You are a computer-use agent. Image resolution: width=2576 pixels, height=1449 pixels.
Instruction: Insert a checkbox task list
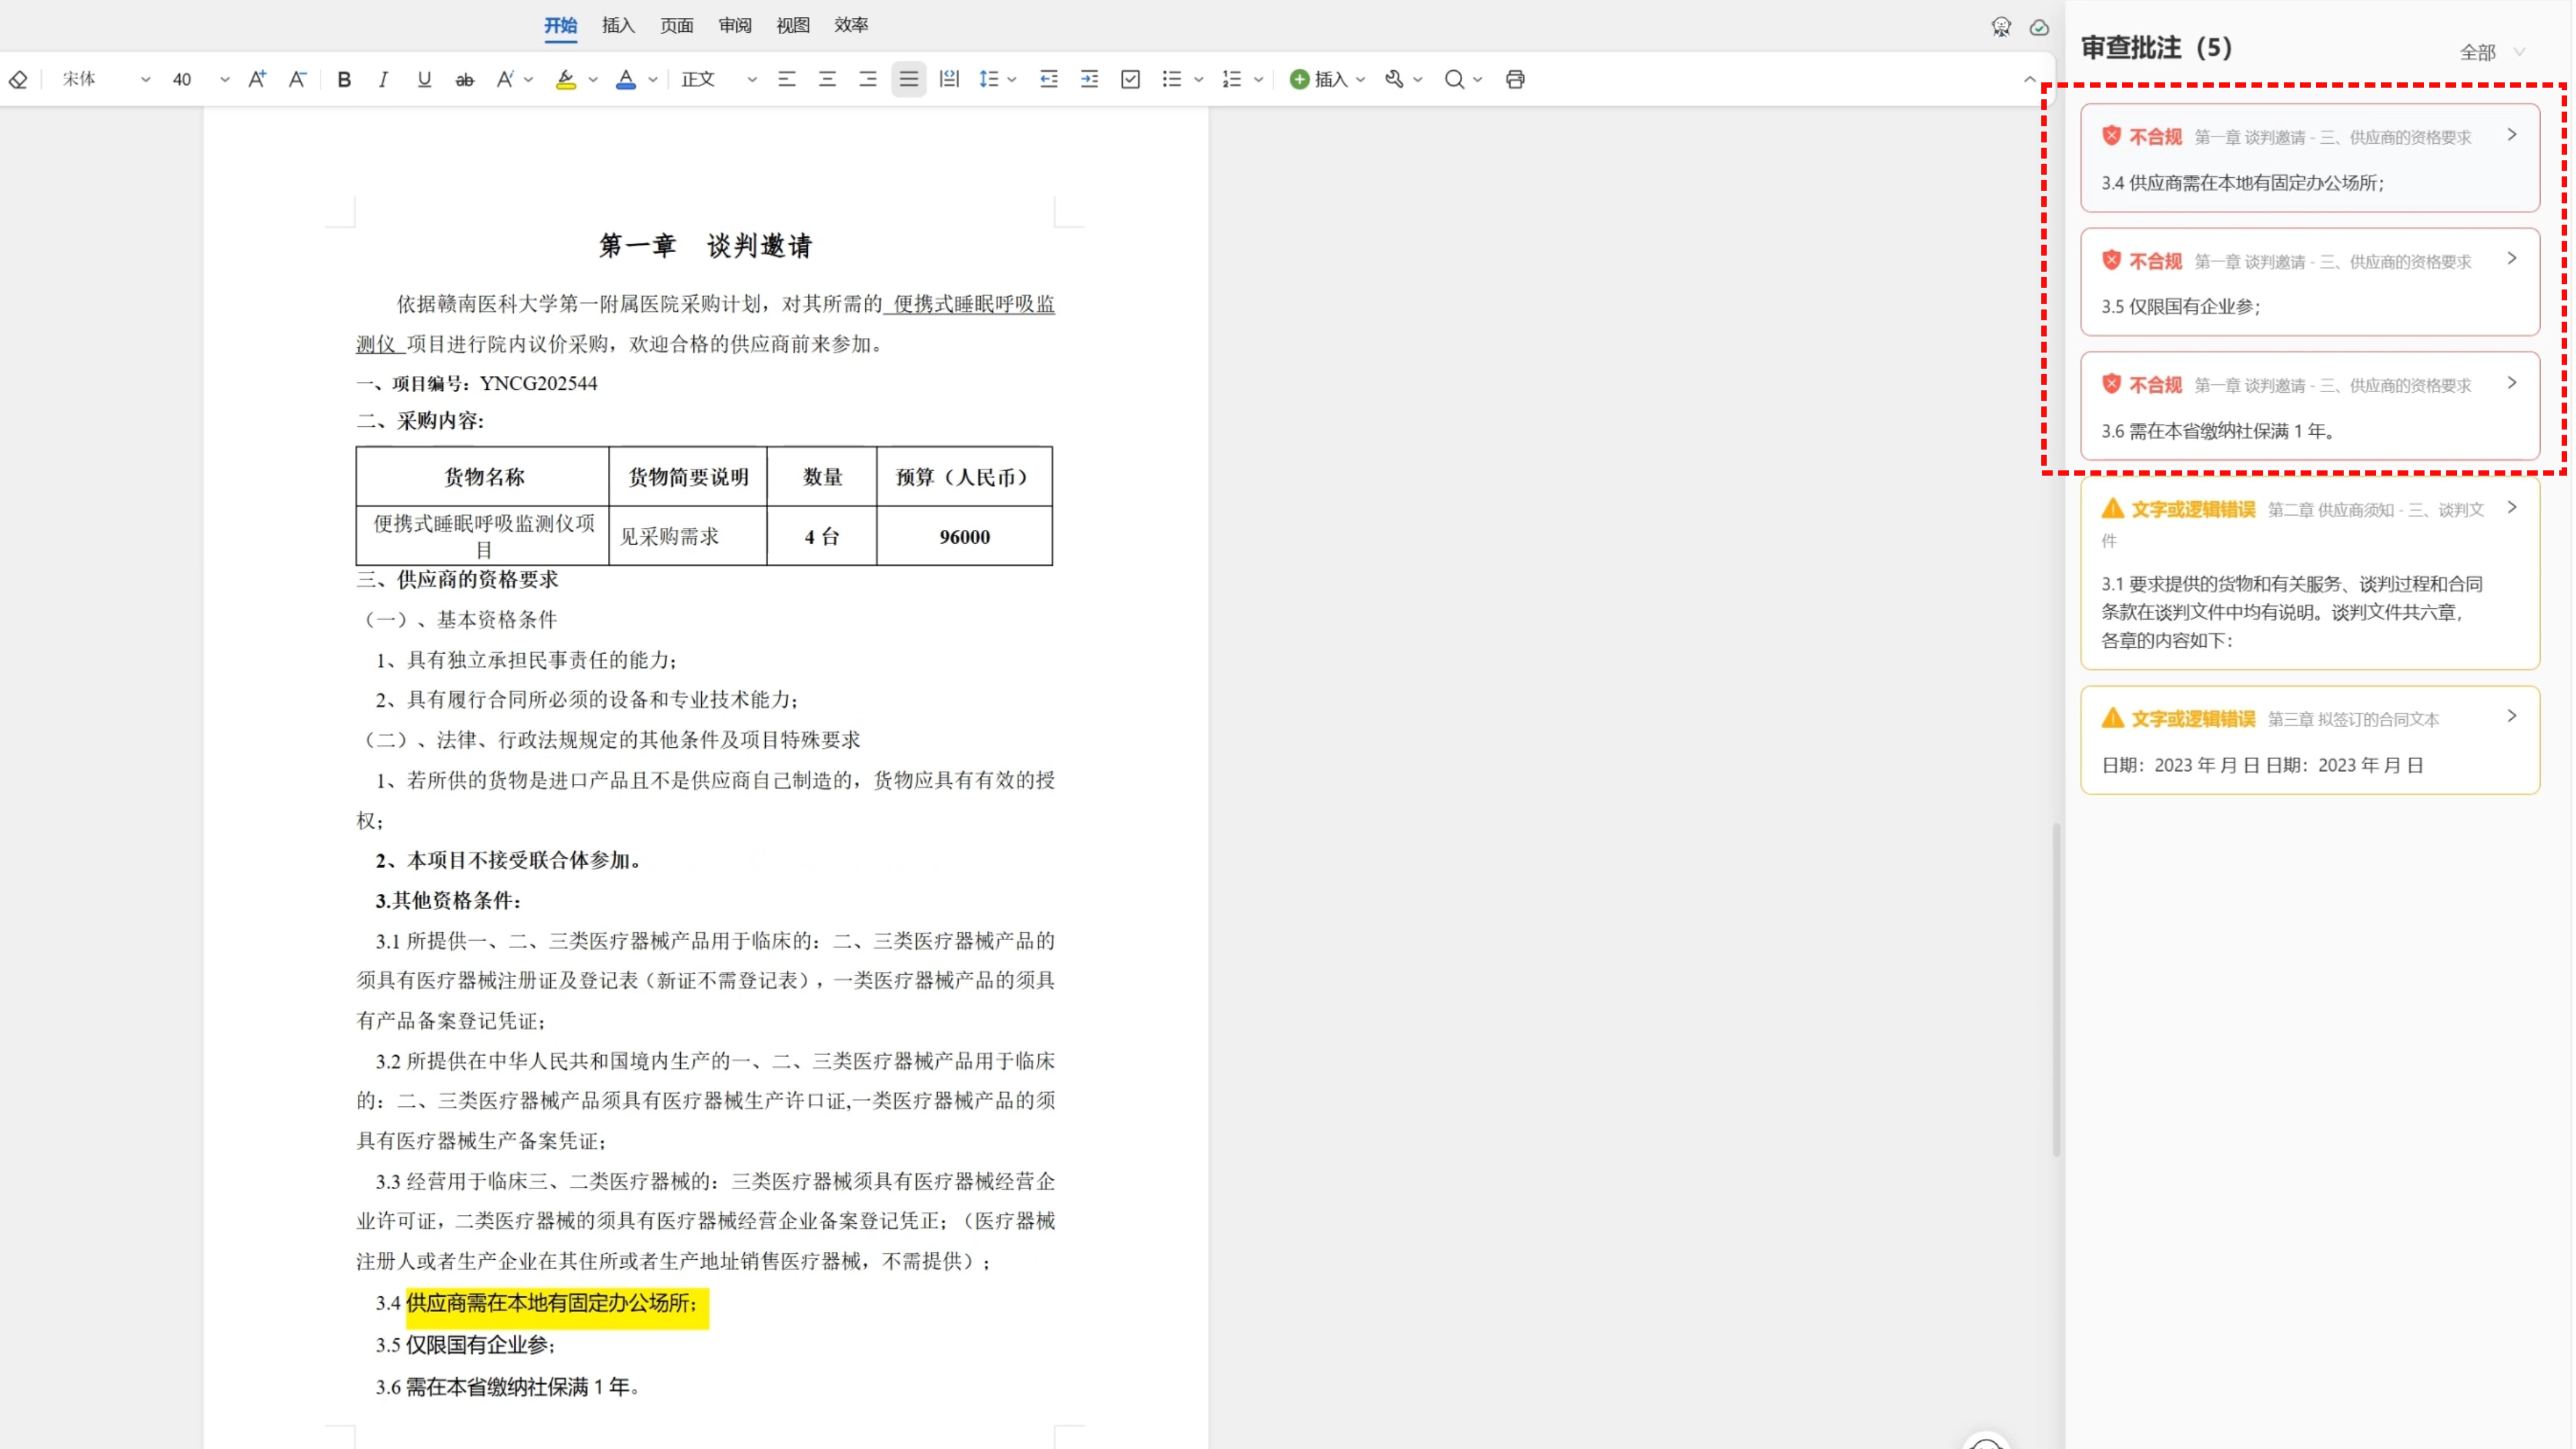[1131, 79]
